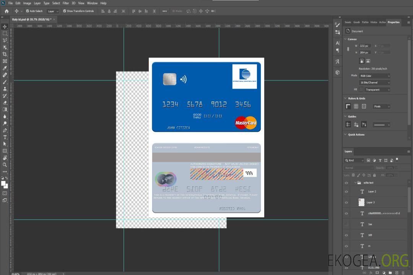Screen dimensions: 413x275
Task: Collapse the Quick Actions section
Action: (345, 134)
